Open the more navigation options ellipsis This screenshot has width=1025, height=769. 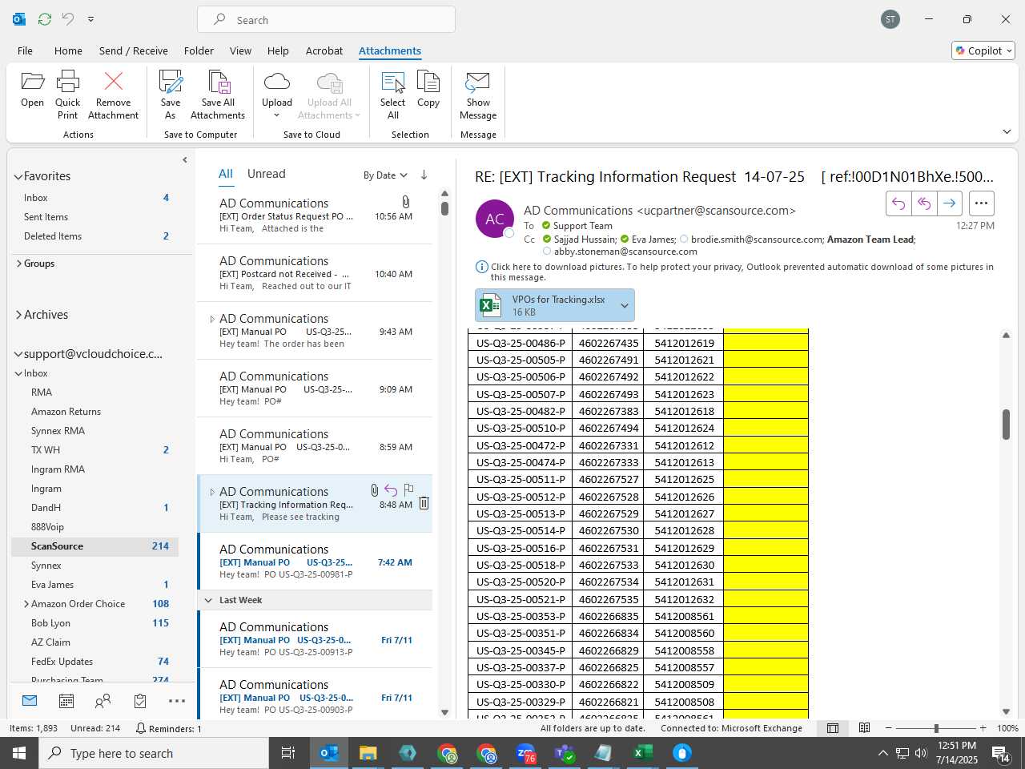point(177,701)
